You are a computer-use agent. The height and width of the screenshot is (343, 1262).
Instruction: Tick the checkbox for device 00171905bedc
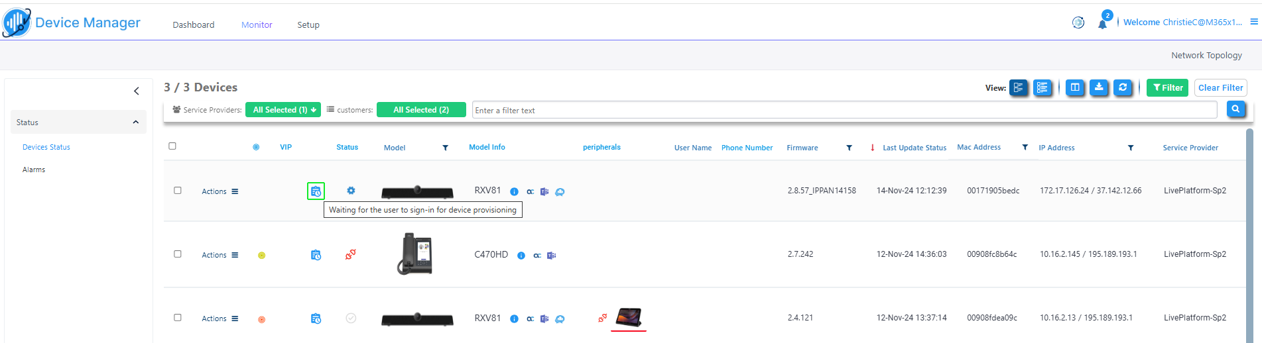[x=178, y=190]
